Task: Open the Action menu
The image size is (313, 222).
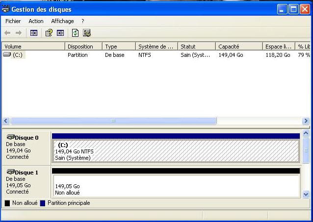Action: tap(36, 21)
